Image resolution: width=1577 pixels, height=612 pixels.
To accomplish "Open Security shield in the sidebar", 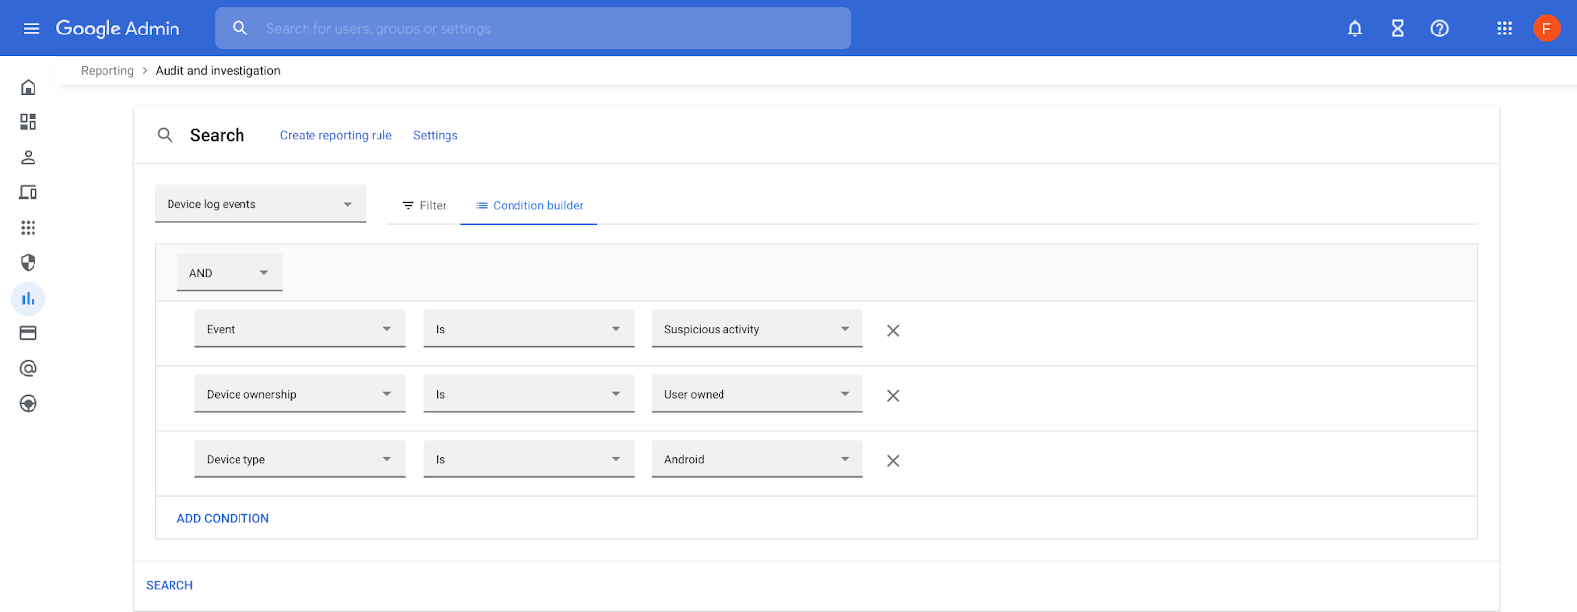I will click(x=29, y=263).
